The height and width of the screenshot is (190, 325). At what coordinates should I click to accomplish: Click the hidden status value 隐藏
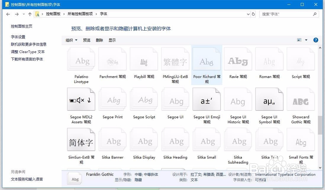pyautogui.click(x=138, y=180)
